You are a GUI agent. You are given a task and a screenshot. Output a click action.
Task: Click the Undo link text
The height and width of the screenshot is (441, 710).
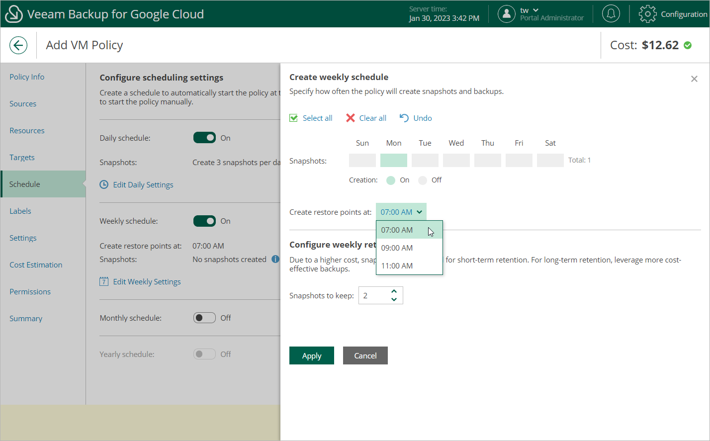[423, 118]
